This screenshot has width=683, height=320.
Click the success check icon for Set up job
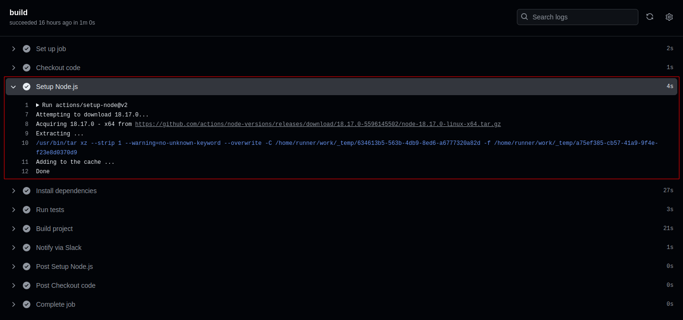click(x=27, y=49)
